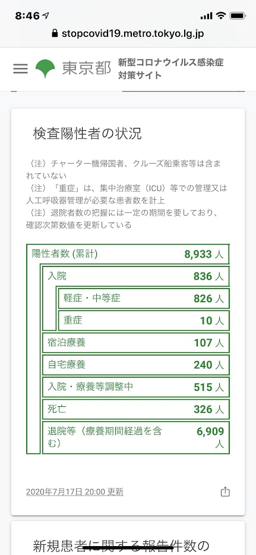Select the 自宅療養 240人 row
Viewport: 256px width, 555px height.
tap(136, 365)
